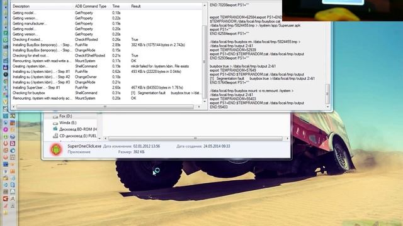The width and height of the screenshot is (403, 226).
Task: Select the 'Remounting /system with read-only' row
Action: (x=106, y=99)
